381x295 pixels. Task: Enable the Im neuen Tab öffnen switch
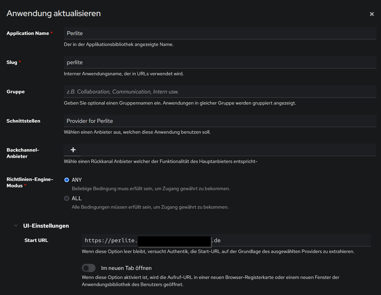pos(89,268)
